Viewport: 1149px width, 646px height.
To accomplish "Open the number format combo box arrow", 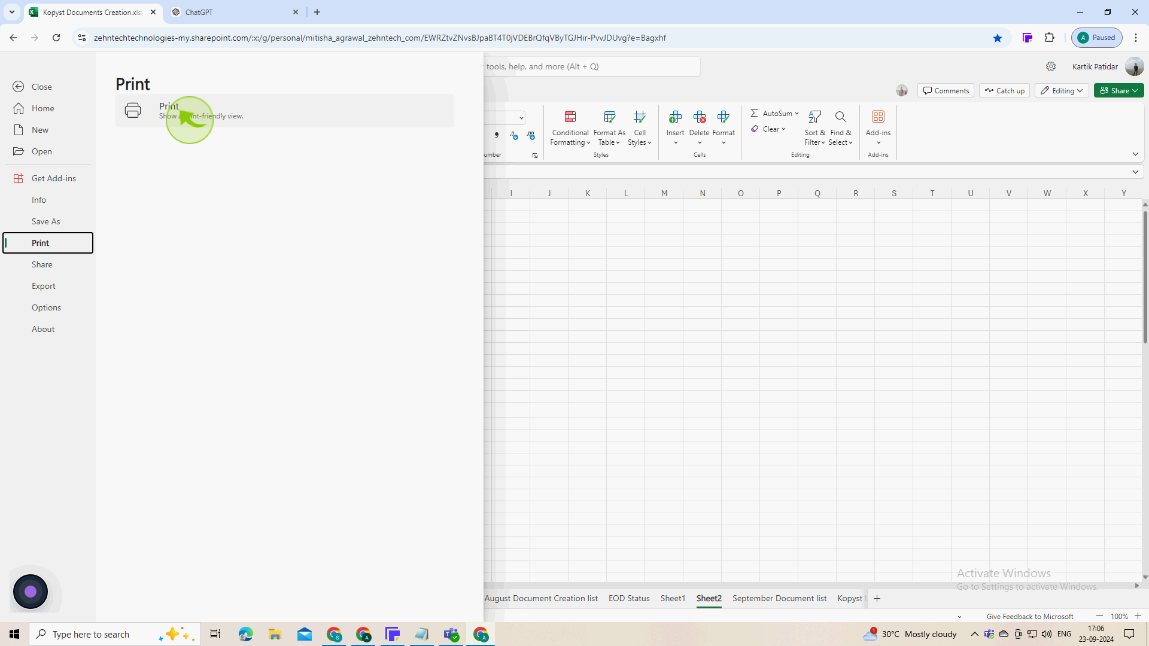I will (521, 118).
